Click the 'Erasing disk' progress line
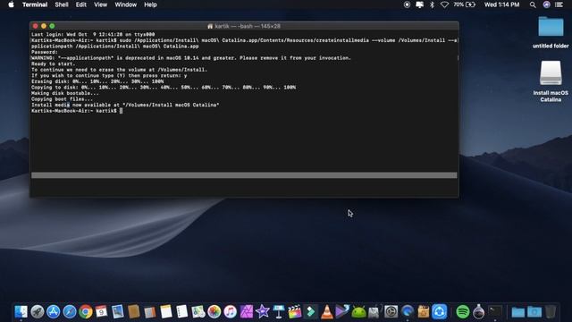 [x=97, y=81]
